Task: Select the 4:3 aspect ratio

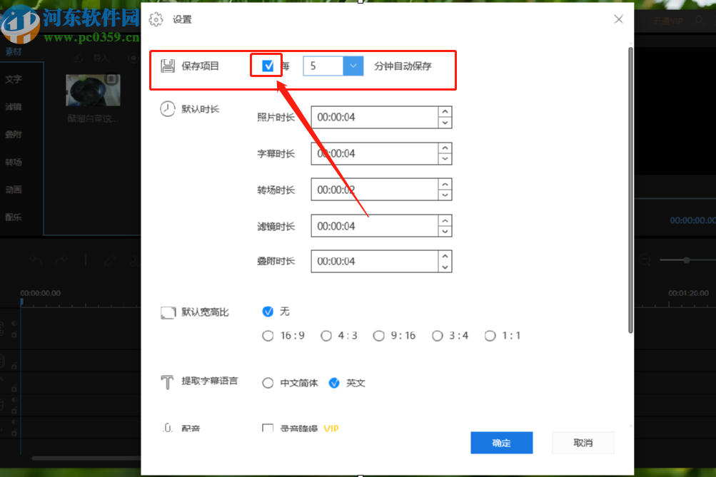Action: point(326,336)
